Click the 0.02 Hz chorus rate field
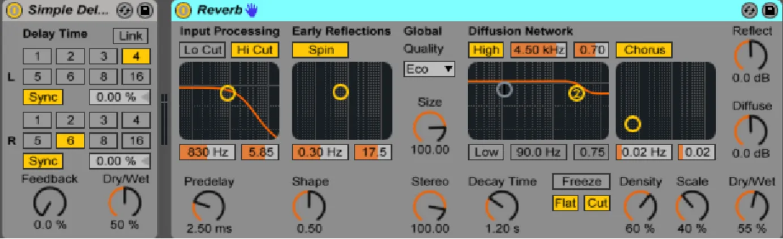Screen dimensions: 783x239 tap(644, 152)
